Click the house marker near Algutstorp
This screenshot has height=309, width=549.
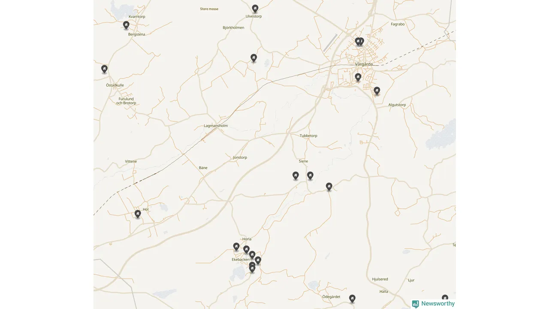377,91
